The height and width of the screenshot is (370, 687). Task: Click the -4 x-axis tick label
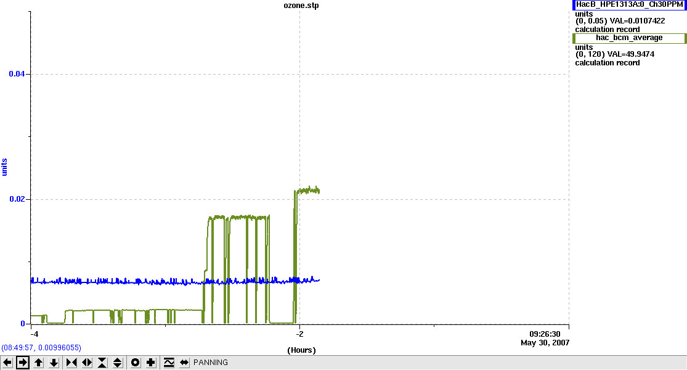pos(34,334)
